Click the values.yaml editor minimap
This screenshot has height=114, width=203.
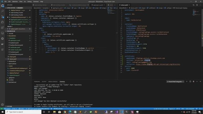(x=196, y=12)
